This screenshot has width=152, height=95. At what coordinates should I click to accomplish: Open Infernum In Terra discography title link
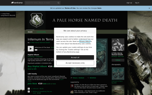(117, 81)
